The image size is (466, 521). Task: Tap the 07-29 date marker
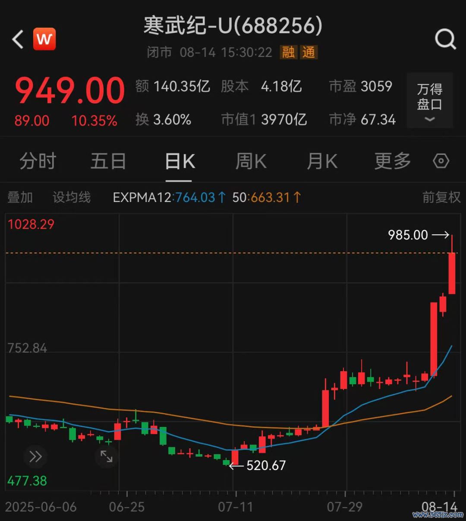coord(345,506)
